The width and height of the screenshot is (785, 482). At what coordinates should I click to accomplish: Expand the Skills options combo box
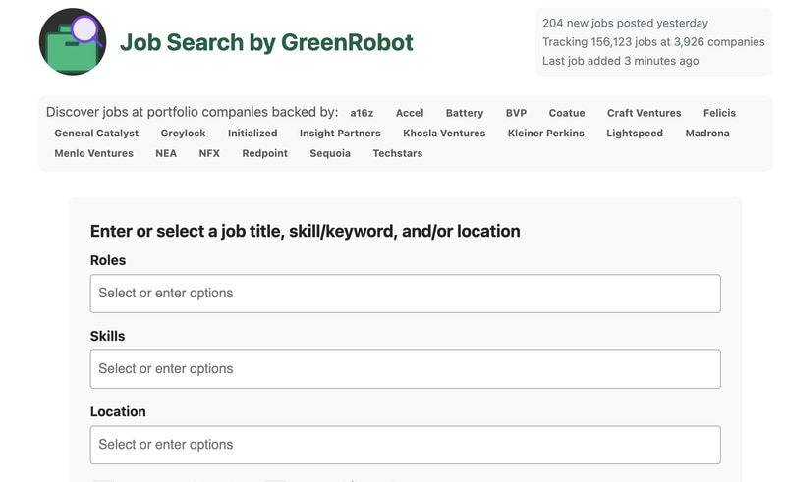405,369
